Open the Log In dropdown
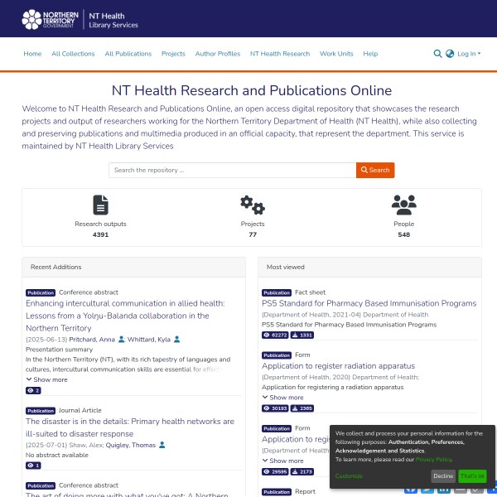497x497 pixels. [x=468, y=54]
